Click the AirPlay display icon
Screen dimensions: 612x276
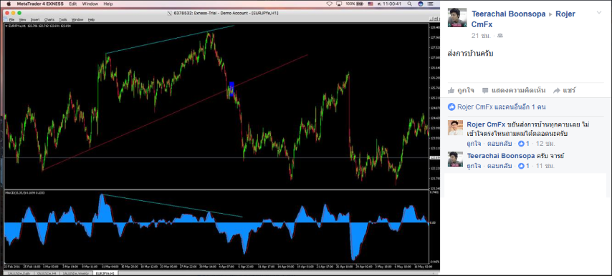(x=339, y=4)
